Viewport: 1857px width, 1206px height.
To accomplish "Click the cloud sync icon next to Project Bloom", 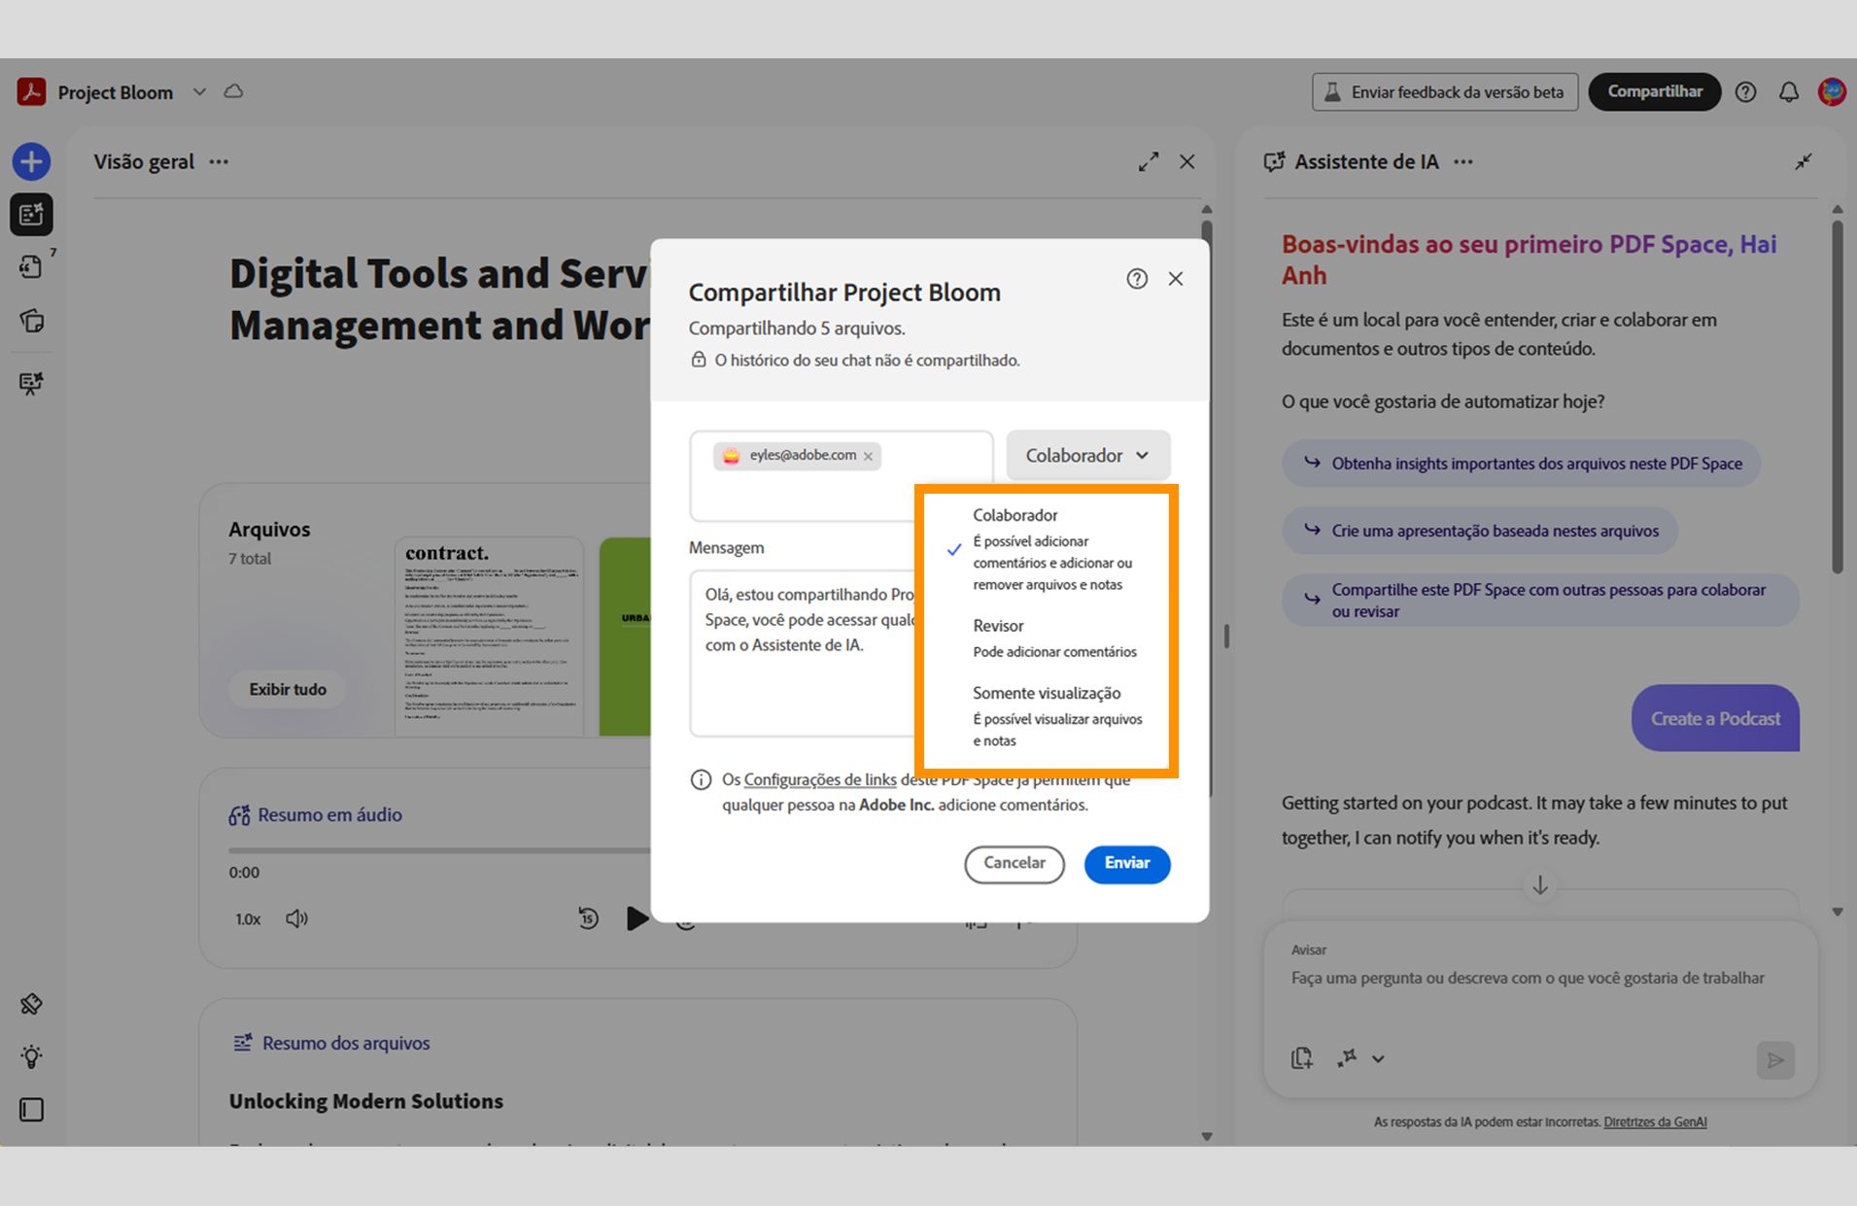I will tap(233, 91).
